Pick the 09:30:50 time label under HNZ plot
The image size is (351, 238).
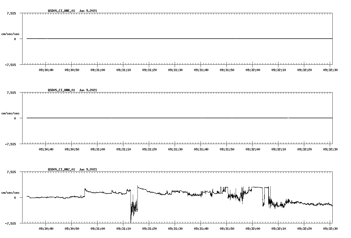point(72,228)
